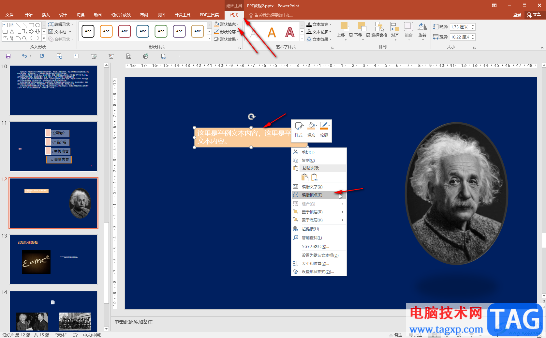Click the 共享 (Share) button

coord(534,15)
